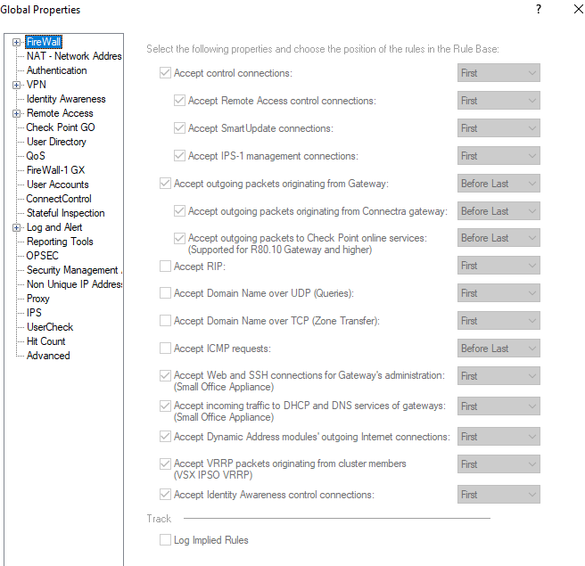Image resolution: width=585 pixels, height=566 pixels.
Task: Open the Accept RIP position dropdown
Action: (x=498, y=266)
